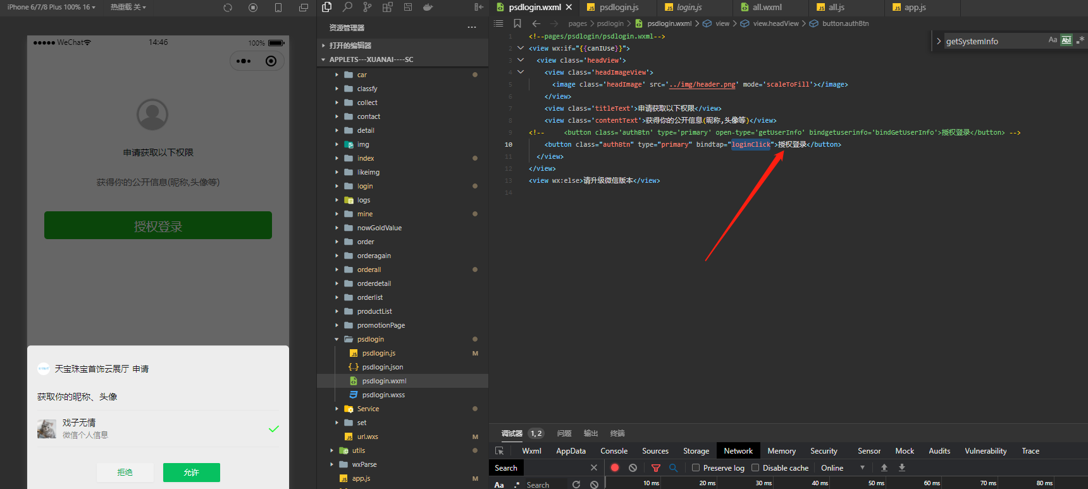Toggle whole word match in the editor find box
The height and width of the screenshot is (489, 1088).
[x=1066, y=40]
